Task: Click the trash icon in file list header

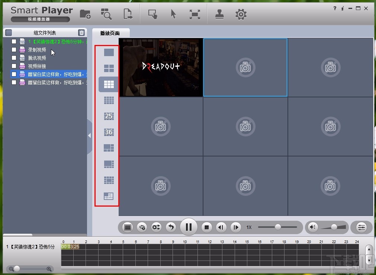Action: (81, 33)
